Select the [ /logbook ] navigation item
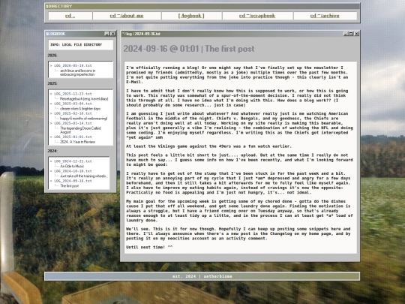Viewport: 405px width, 304px height. pos(191,16)
